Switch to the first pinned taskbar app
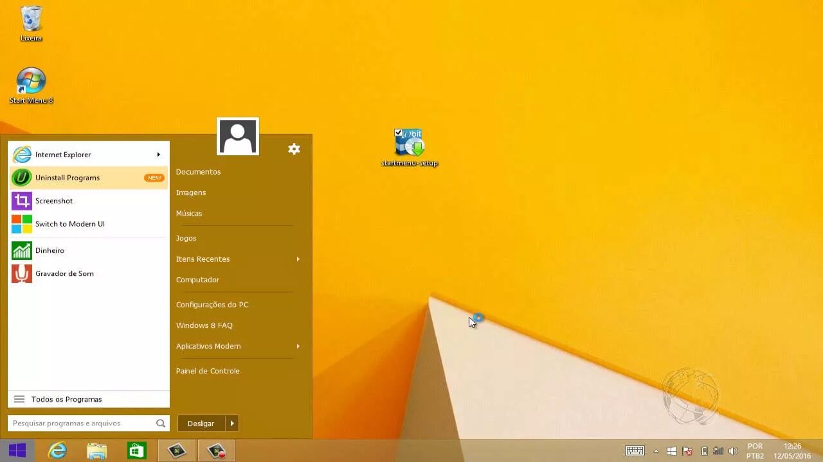 pyautogui.click(x=177, y=450)
